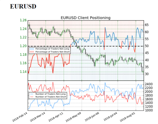The height and width of the screenshot is (124, 158).
Task: Click the 2018-May-09 date axis label
Action: pos(73,117)
